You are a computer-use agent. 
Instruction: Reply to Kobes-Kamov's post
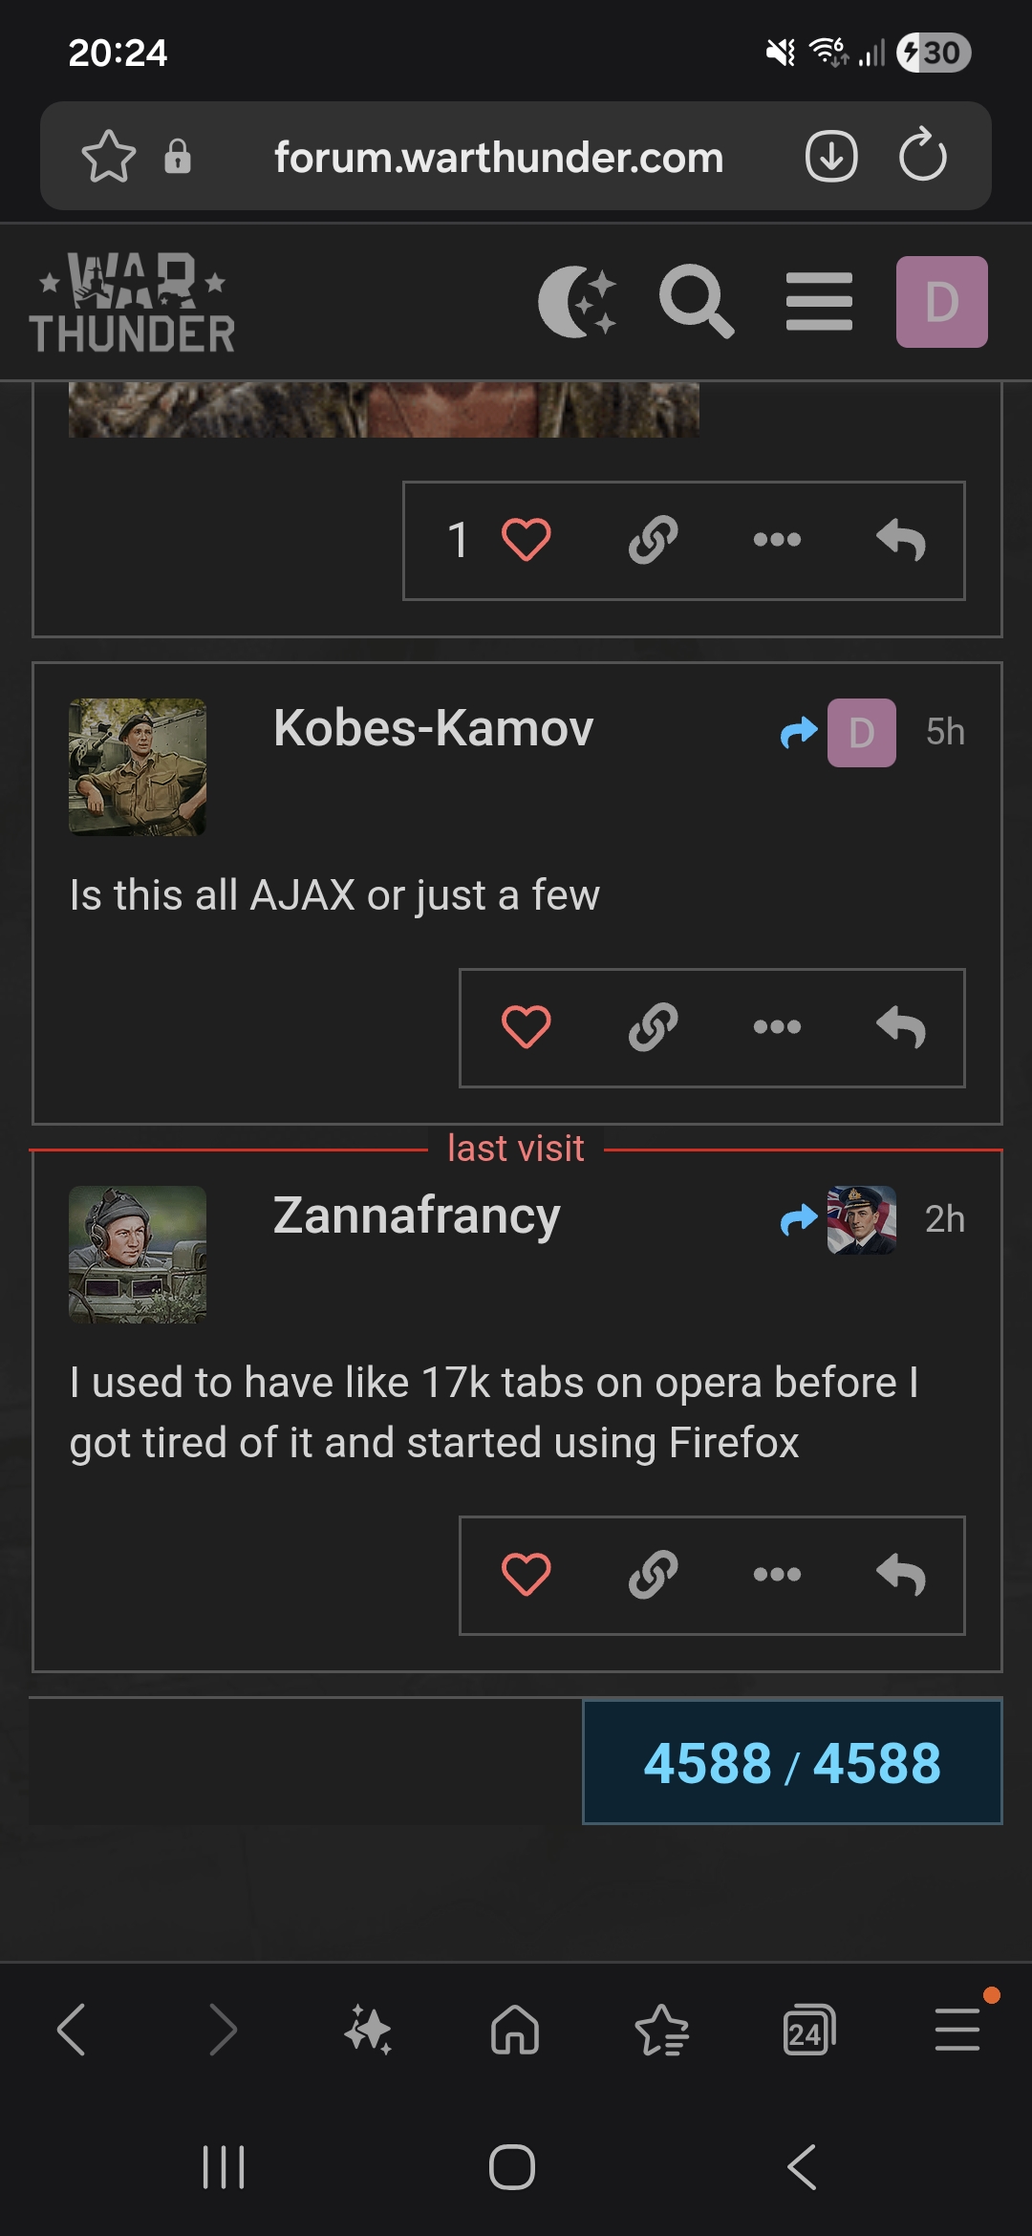[901, 1028]
